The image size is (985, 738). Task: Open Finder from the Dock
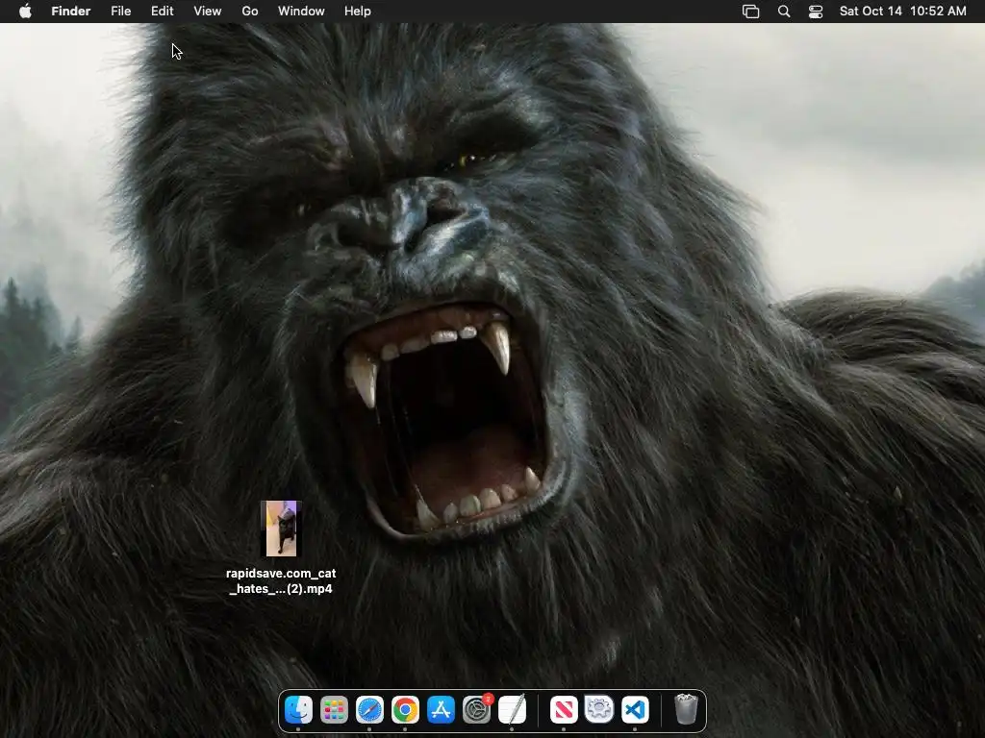coord(298,710)
